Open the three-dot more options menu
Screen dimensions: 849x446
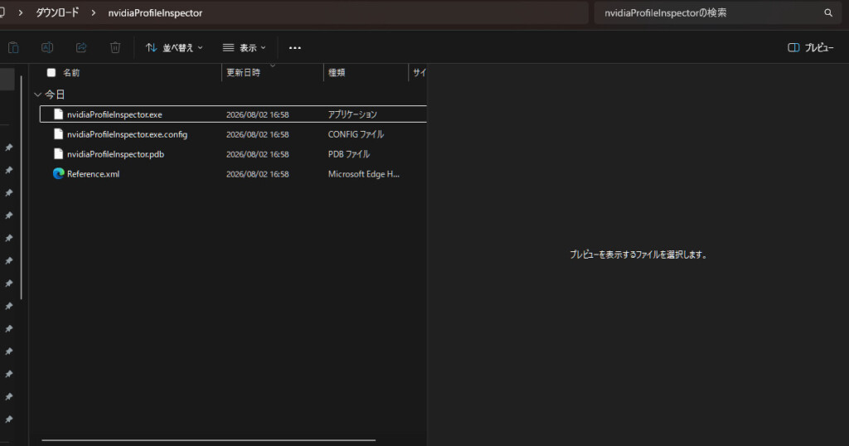pyautogui.click(x=294, y=47)
